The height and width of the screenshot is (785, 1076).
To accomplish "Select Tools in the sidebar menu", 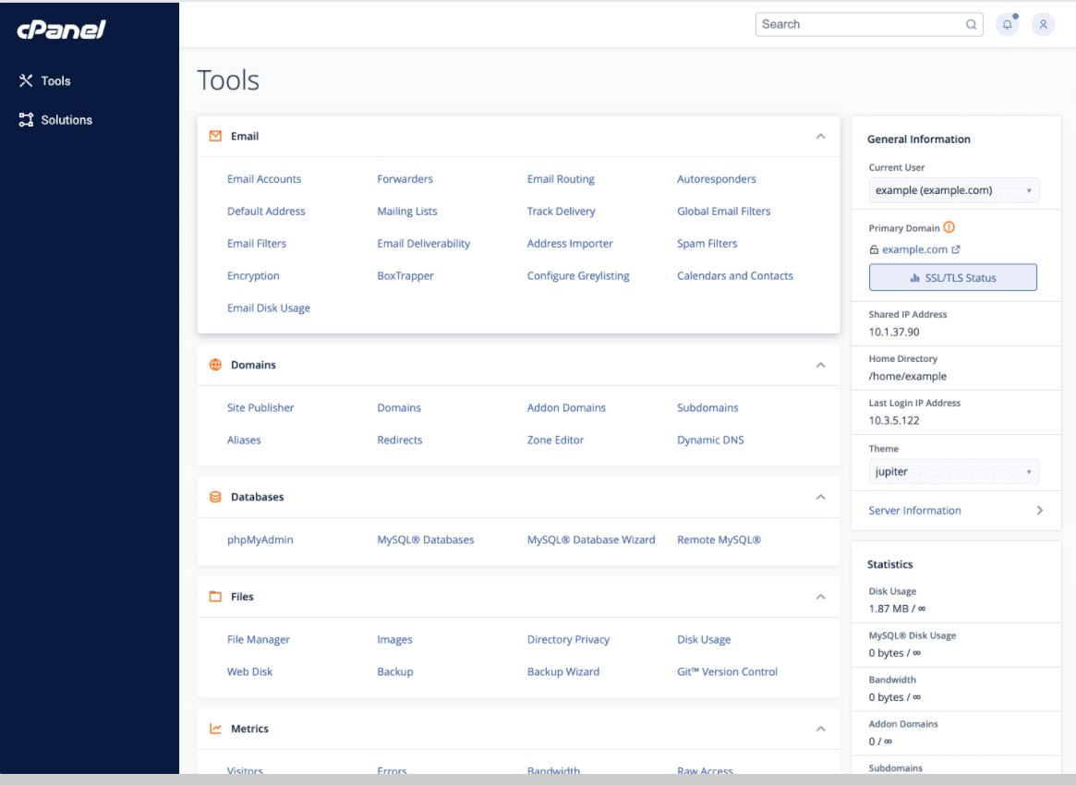I will (x=55, y=81).
